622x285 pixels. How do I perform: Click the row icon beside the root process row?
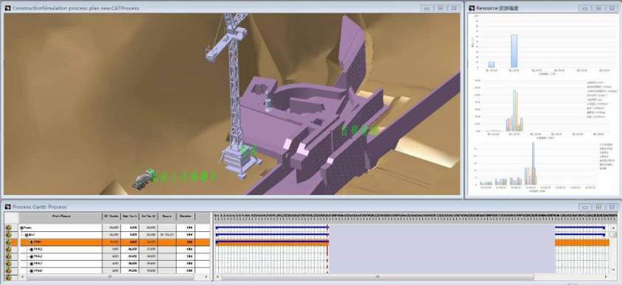coord(8,228)
